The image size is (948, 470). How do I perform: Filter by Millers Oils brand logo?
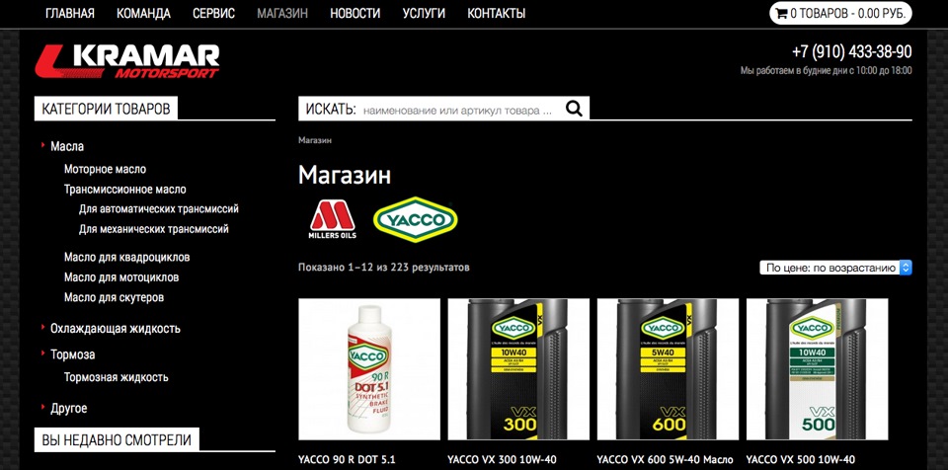(x=333, y=219)
